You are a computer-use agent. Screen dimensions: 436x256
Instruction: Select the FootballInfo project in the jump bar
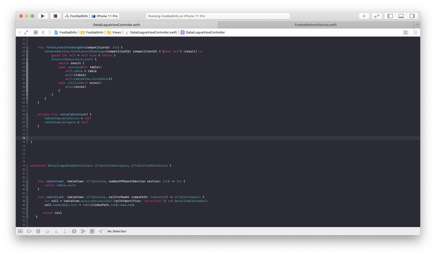(65, 32)
